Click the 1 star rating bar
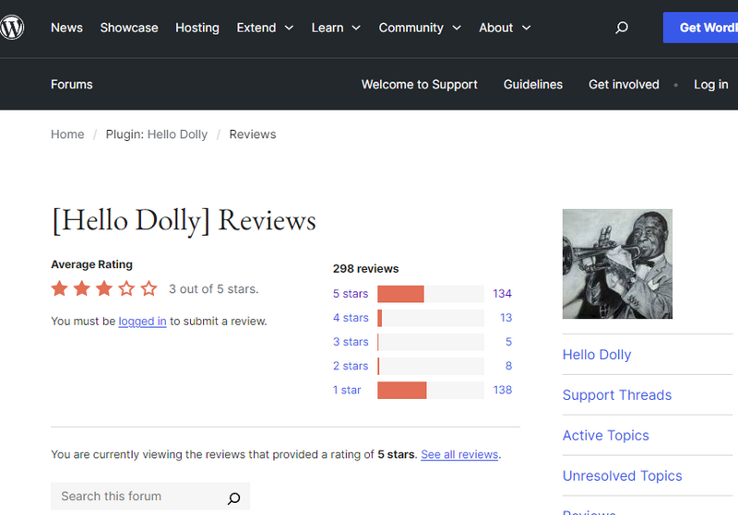The width and height of the screenshot is (738, 515). tap(431, 390)
